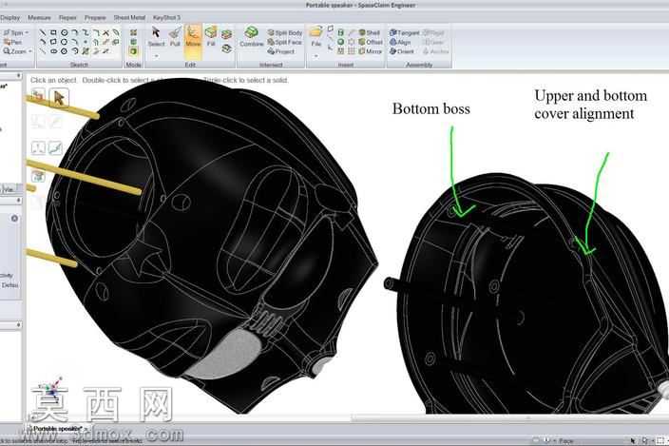This screenshot has width=669, height=446.
Task: Select the Rectangle sketch tool
Action: (x=53, y=33)
